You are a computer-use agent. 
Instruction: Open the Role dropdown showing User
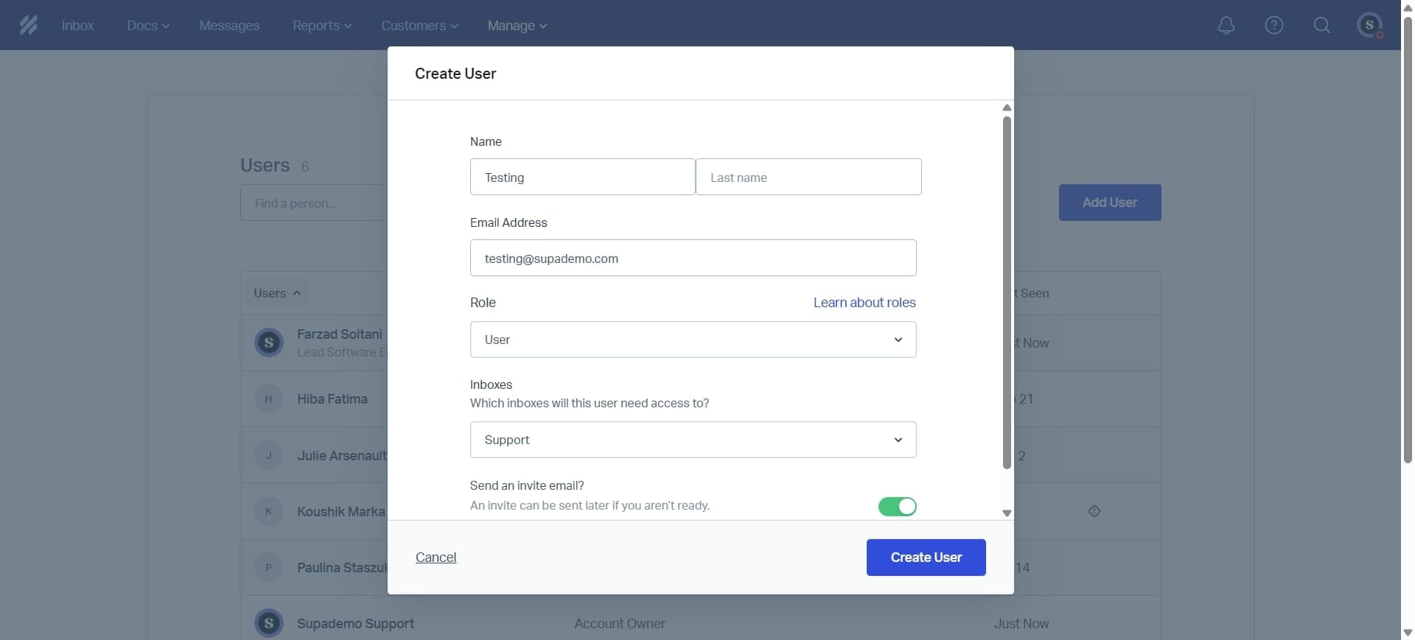point(693,340)
